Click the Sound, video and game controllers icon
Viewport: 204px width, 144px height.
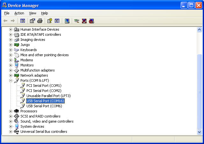(x=17, y=121)
